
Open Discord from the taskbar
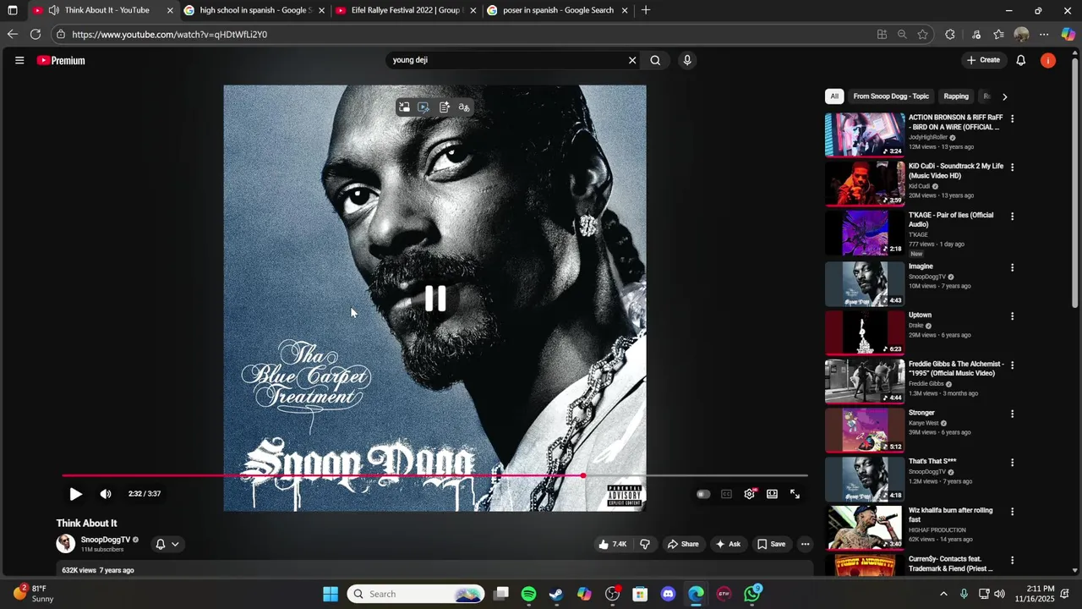click(x=668, y=594)
